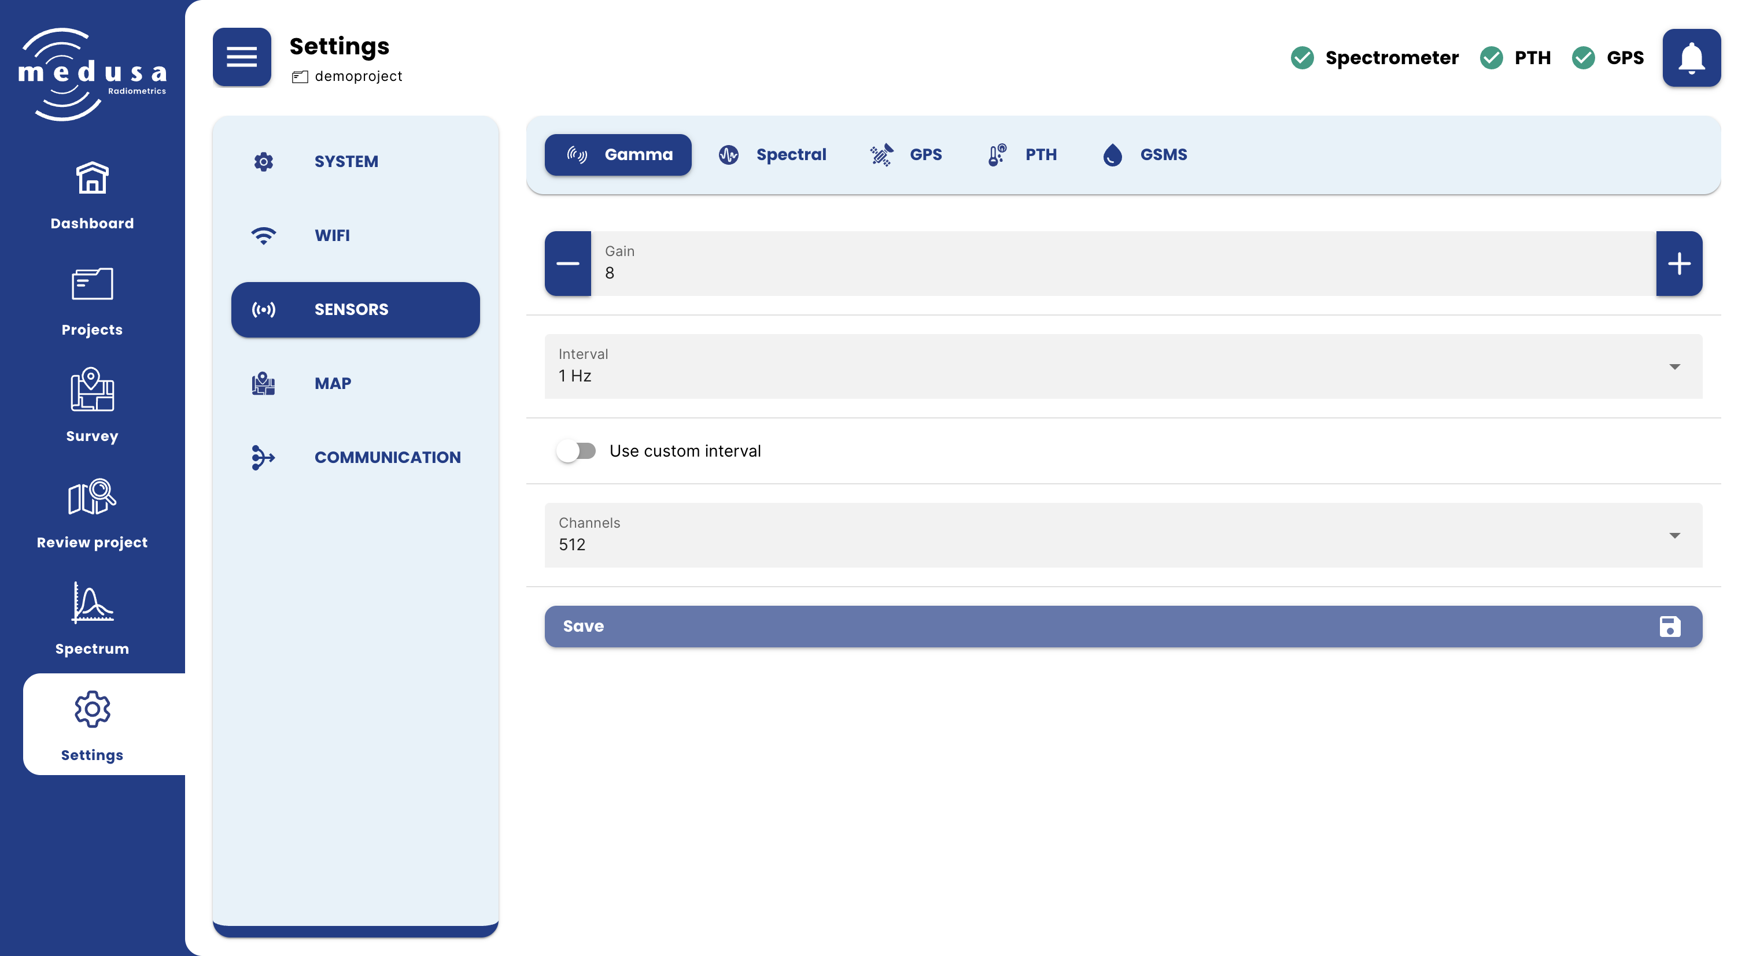Open the hamburger menu button

point(242,57)
